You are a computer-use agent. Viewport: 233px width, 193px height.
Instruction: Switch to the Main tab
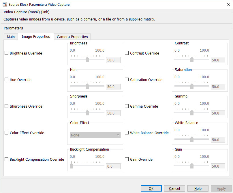click(11, 37)
